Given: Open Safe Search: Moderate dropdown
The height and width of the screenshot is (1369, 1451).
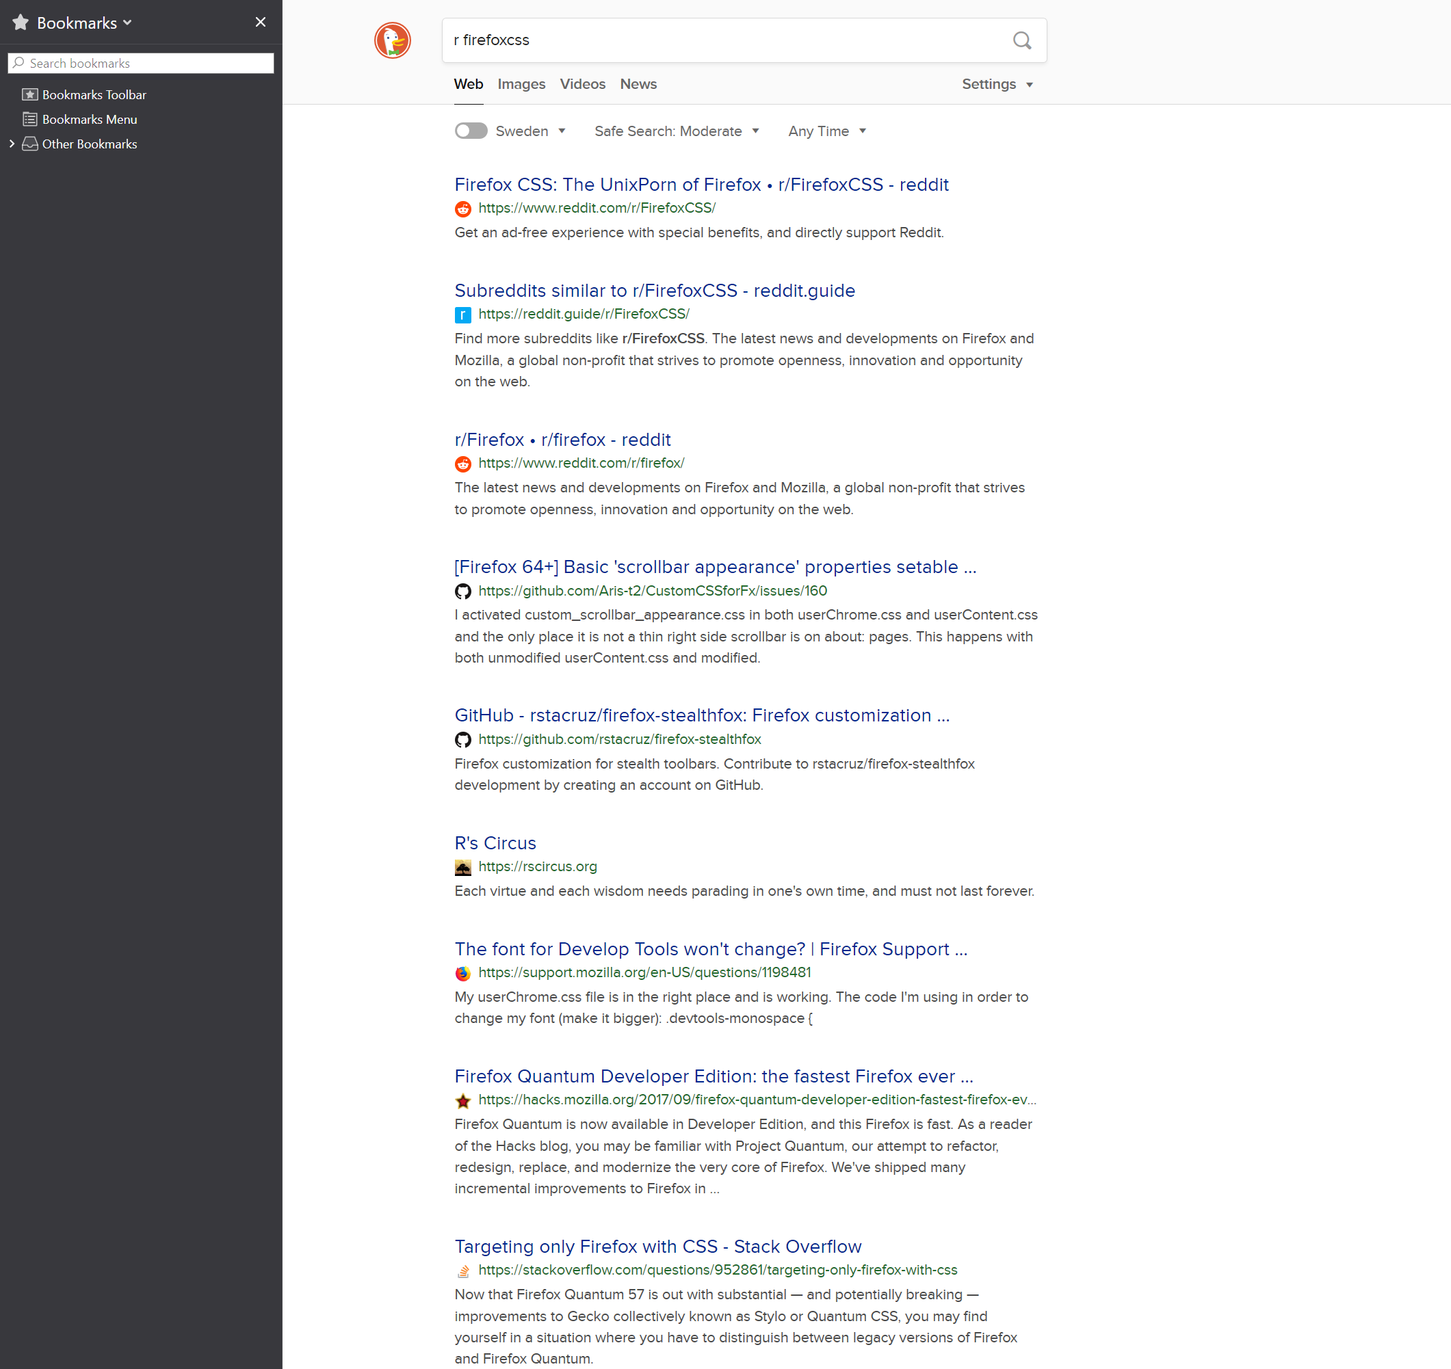Looking at the screenshot, I should pos(677,131).
